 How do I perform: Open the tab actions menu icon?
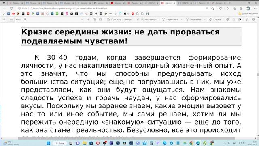[x=4, y=3]
